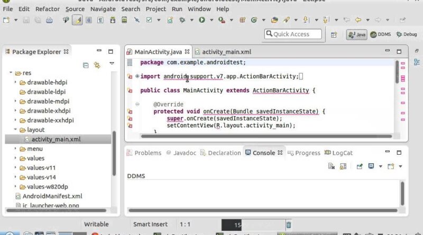The width and height of the screenshot is (423, 235).
Task: Click Collapse All in Package Explorer
Action: point(86,65)
